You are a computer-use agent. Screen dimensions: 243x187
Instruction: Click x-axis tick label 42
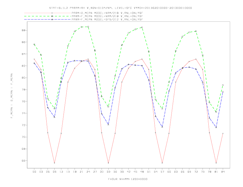(129, 172)
